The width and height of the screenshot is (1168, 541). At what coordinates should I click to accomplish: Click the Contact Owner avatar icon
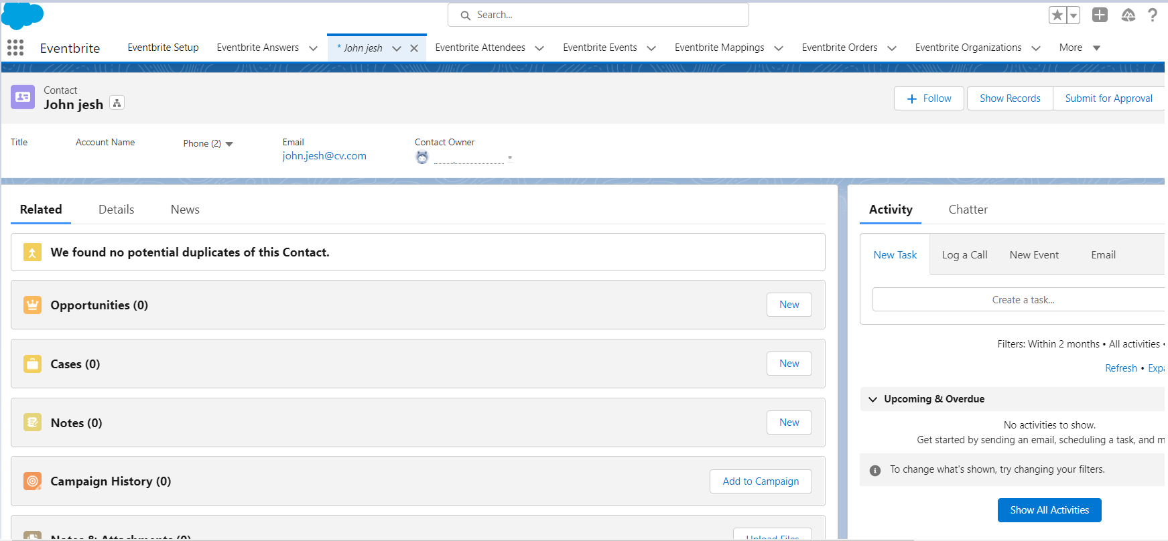point(422,157)
